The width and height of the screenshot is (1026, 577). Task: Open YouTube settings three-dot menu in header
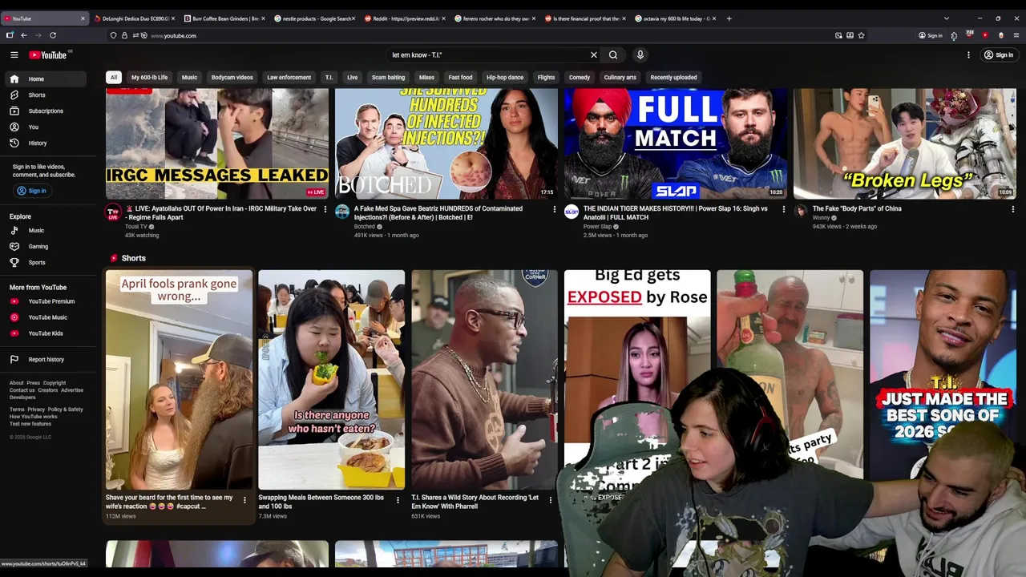[x=968, y=55]
